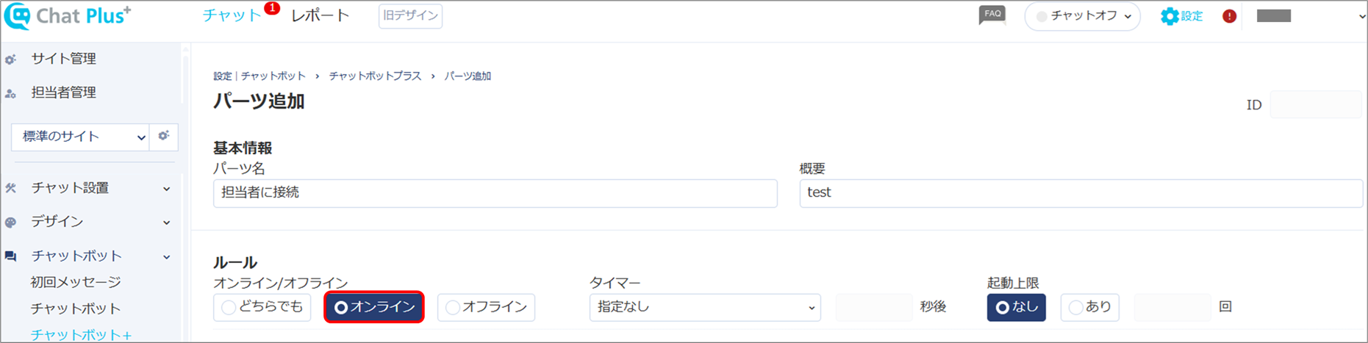The image size is (1368, 343).
Task: Click the パーツ名 input field
Action: coord(495,193)
